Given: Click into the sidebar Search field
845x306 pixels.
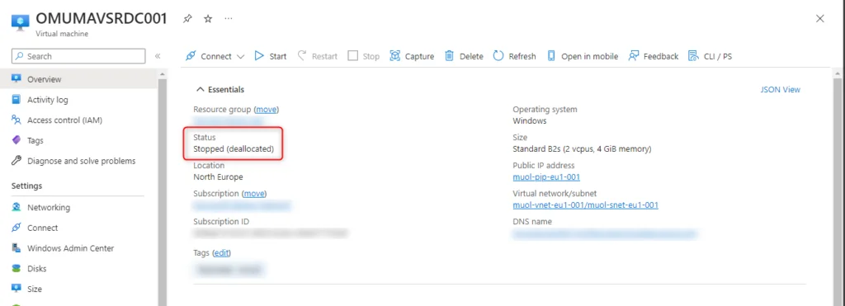Looking at the screenshot, I should (x=78, y=56).
